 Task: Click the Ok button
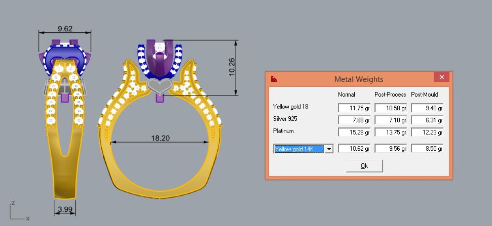(364, 166)
